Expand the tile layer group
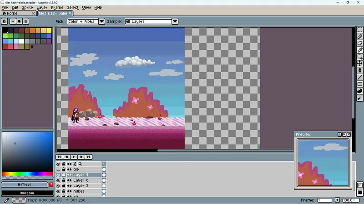Viewport: 364px width, 204px height. pyautogui.click(x=58, y=170)
